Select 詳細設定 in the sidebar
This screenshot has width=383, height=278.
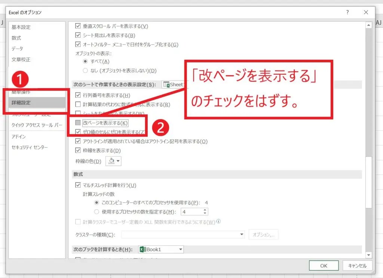click(37, 102)
